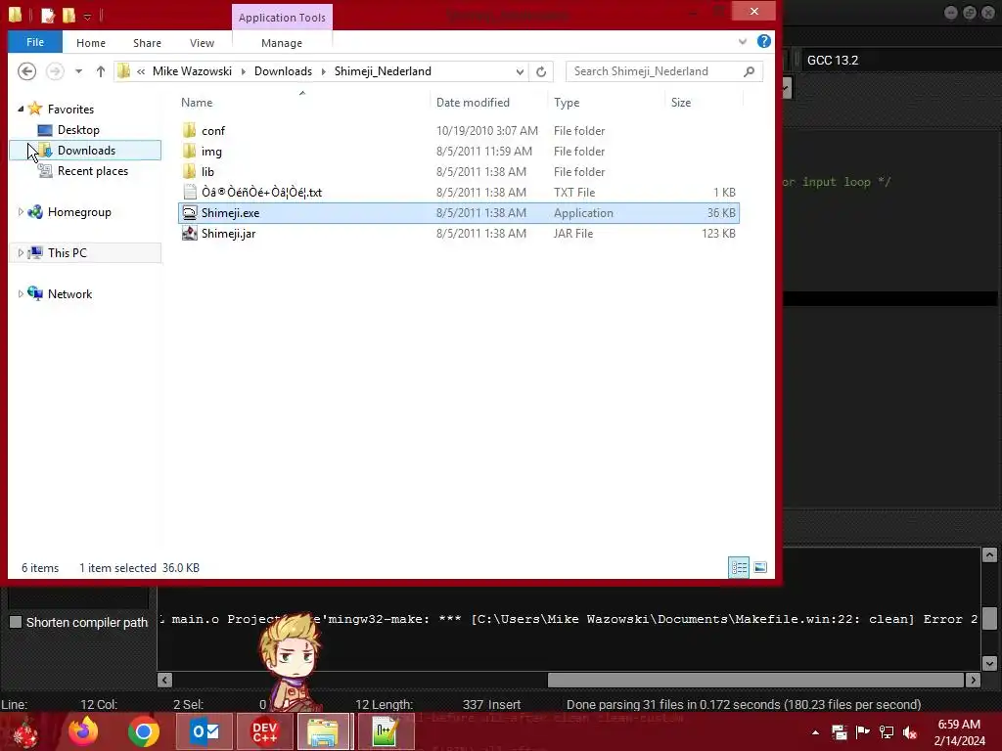Viewport: 1002px width, 751px height.
Task: Click the File Explorer taskbar button
Action: [x=324, y=731]
